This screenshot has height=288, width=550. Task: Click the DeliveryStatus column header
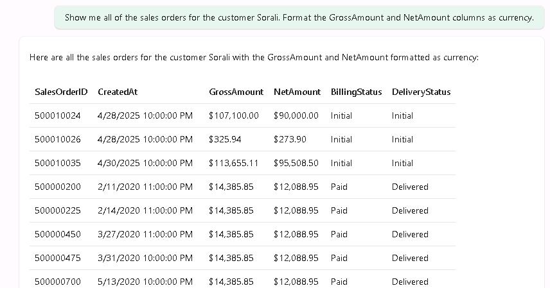421,92
